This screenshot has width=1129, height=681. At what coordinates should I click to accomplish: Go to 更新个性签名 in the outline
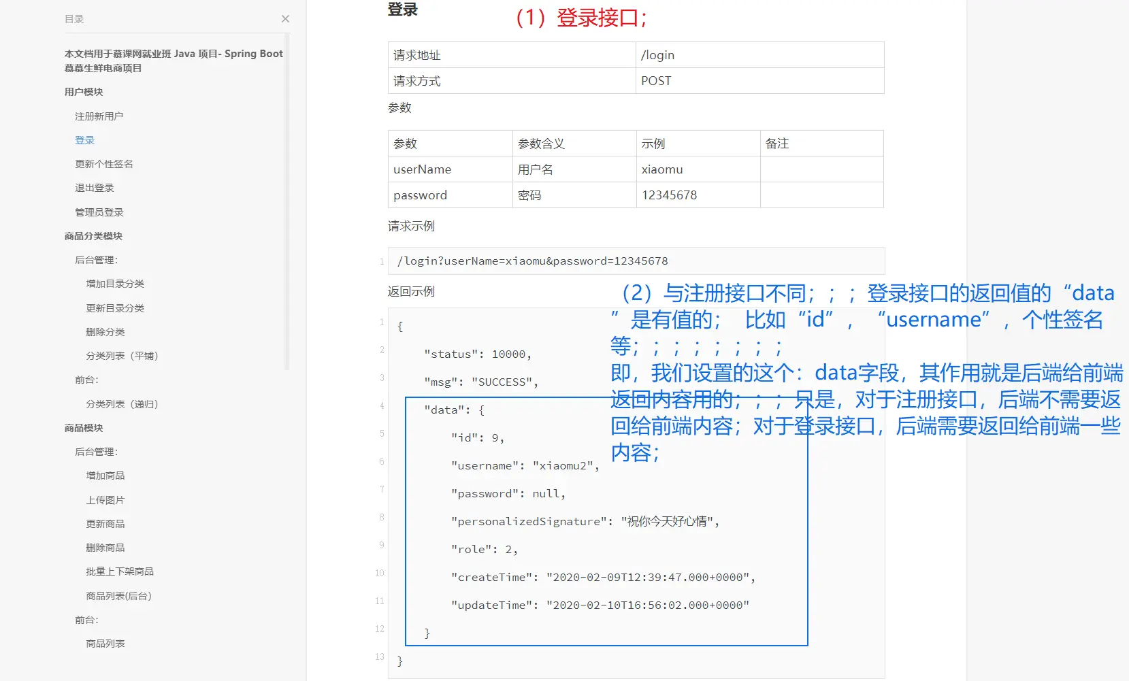pyautogui.click(x=103, y=164)
